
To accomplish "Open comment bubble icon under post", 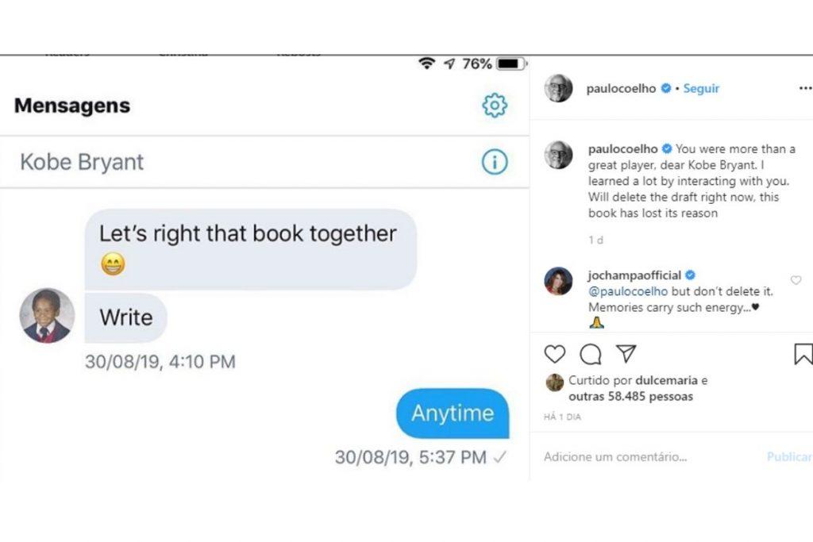I will (591, 355).
